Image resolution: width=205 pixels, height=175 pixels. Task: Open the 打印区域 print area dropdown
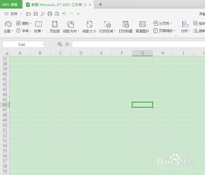[107, 27]
